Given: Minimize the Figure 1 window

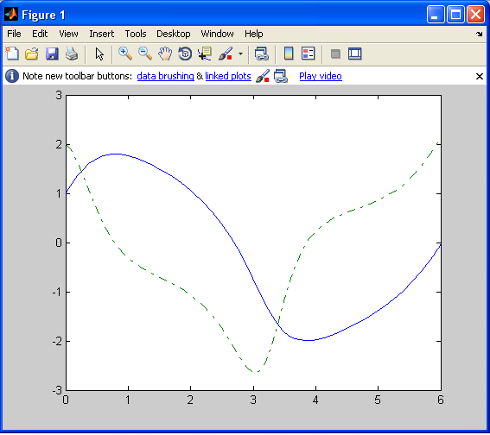Looking at the screenshot, I should click(436, 15).
